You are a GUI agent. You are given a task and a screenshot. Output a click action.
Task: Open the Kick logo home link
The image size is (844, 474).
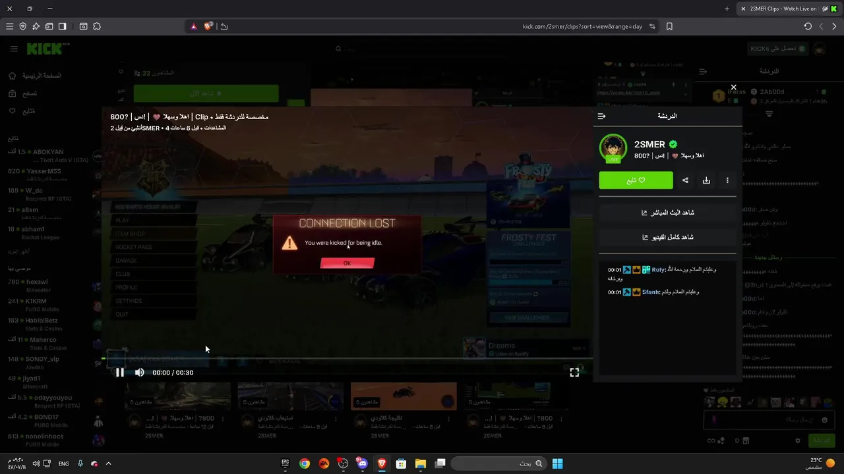pos(47,49)
